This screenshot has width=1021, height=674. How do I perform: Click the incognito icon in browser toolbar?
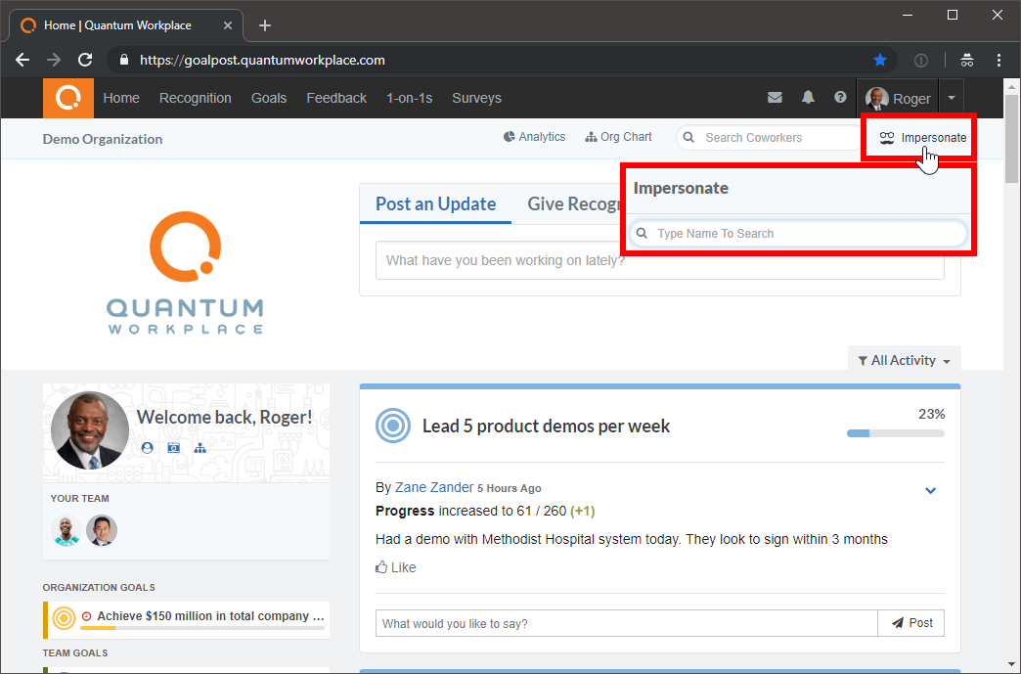tap(967, 60)
